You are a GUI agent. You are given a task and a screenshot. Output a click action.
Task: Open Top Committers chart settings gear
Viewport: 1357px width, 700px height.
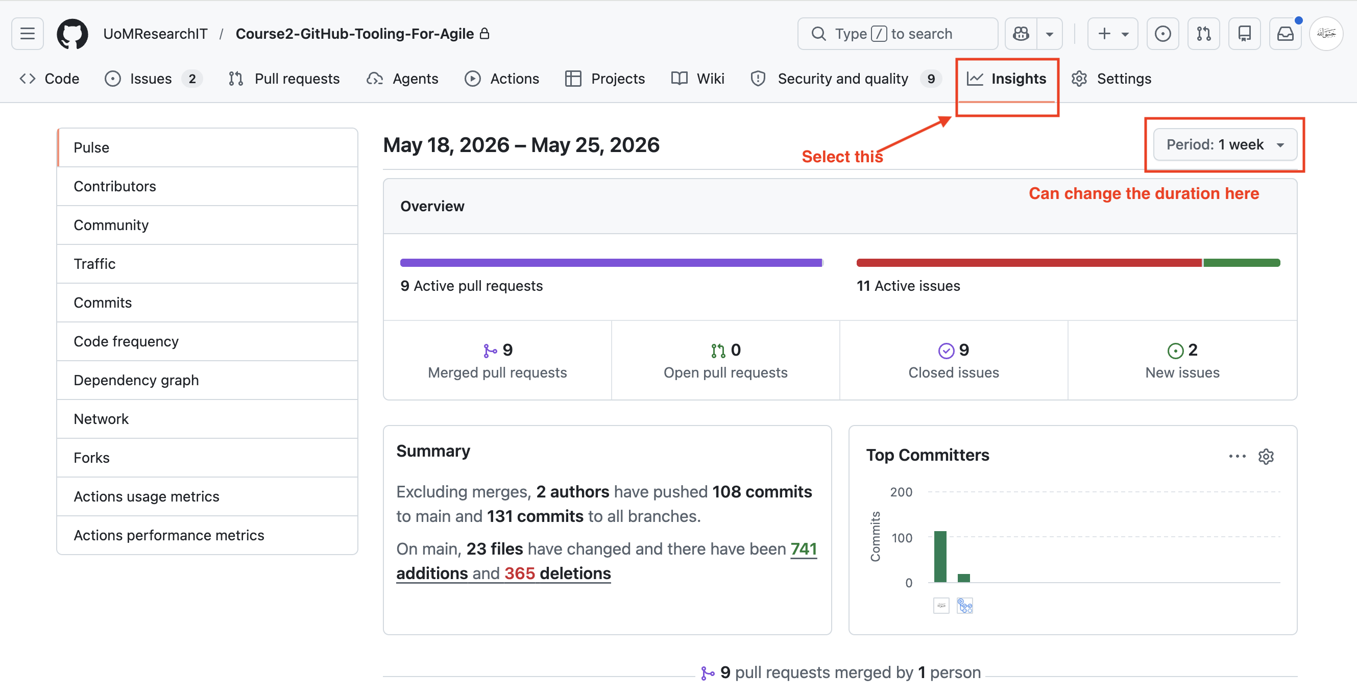[1266, 456]
